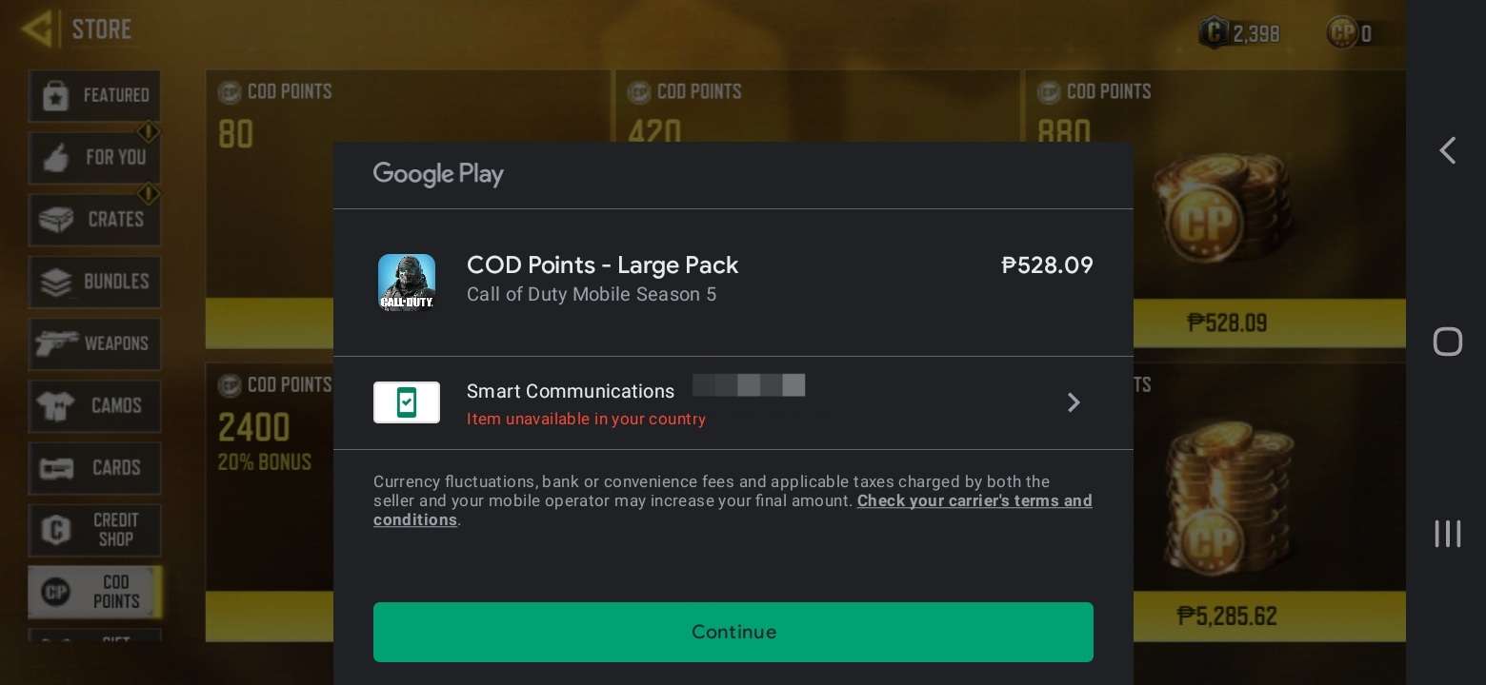Tap the CP balance icon
1486x685 pixels.
tap(1341, 33)
